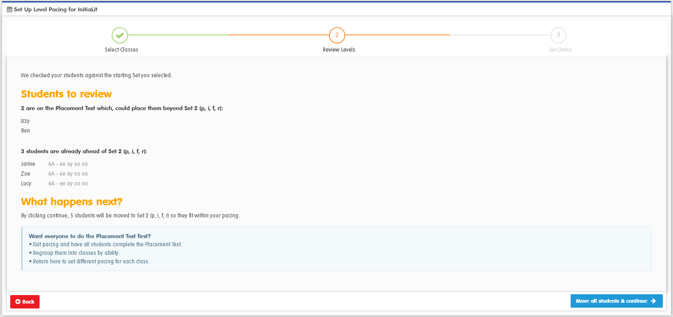This screenshot has width=673, height=317.
Task: Select student Izzy in the review list
Action: coord(25,121)
